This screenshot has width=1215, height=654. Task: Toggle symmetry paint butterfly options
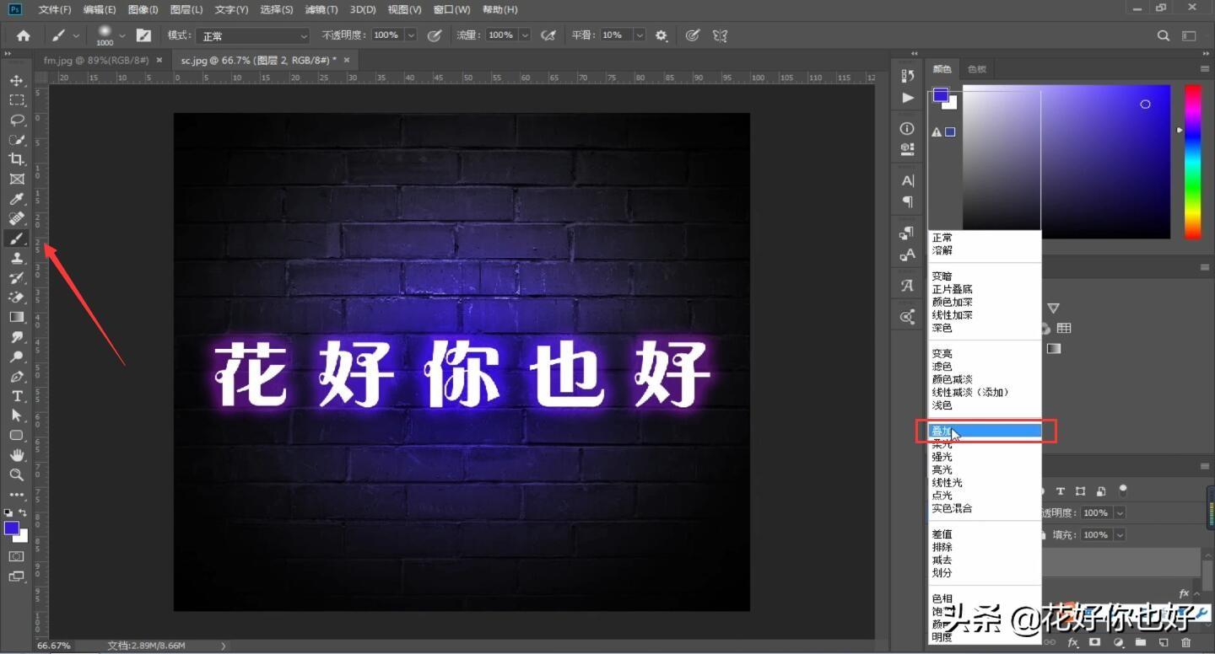[x=720, y=35]
